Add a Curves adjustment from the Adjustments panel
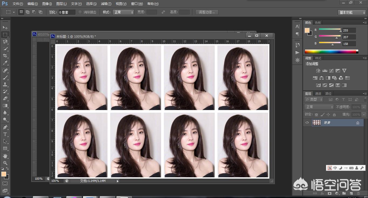 coord(331,70)
